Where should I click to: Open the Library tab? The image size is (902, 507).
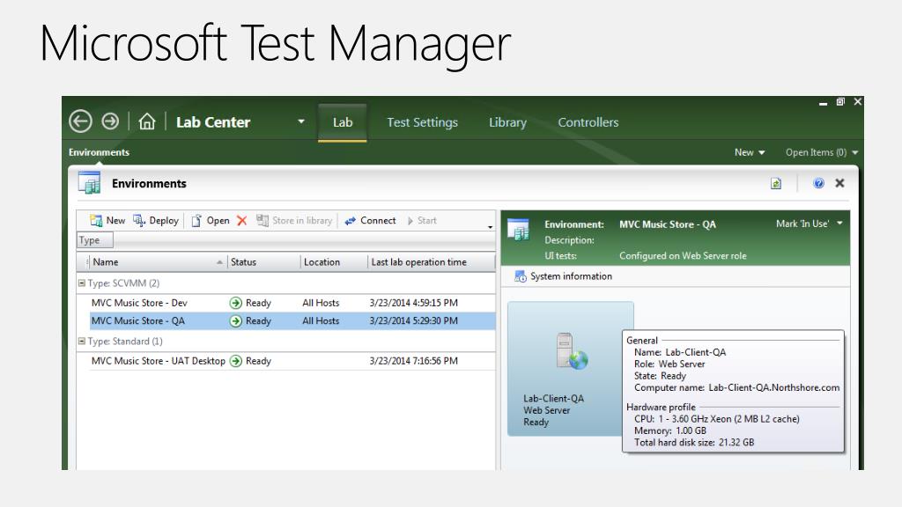(507, 121)
